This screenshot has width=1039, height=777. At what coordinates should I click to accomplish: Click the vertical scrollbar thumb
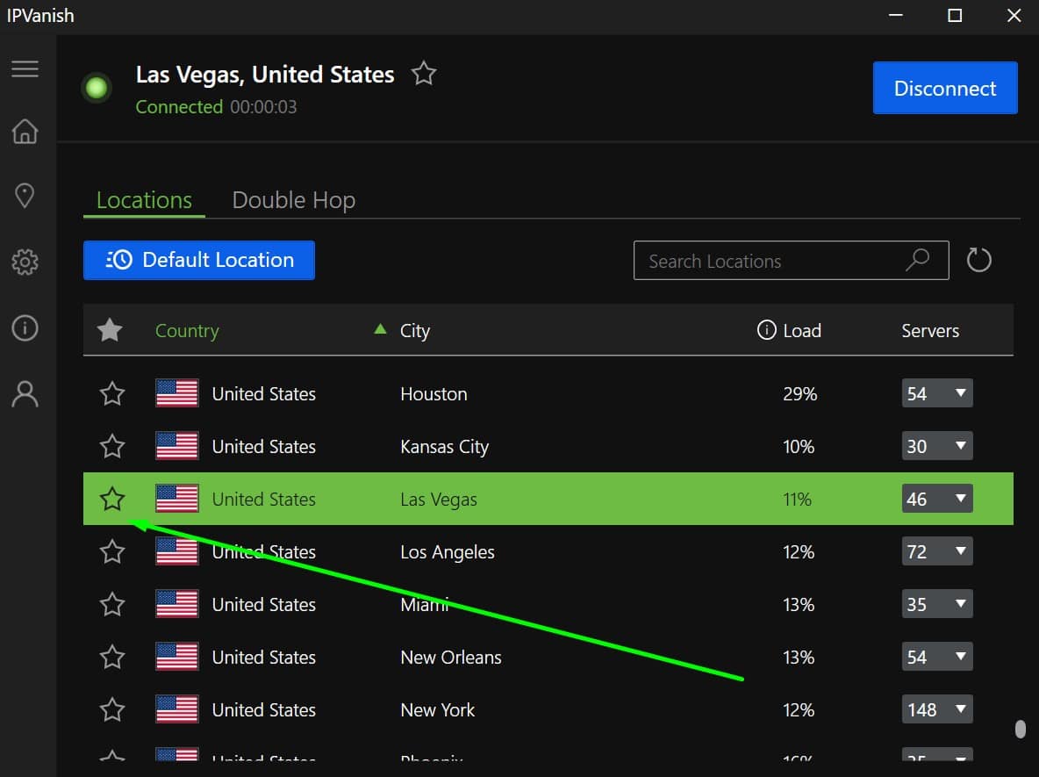coord(1021,729)
